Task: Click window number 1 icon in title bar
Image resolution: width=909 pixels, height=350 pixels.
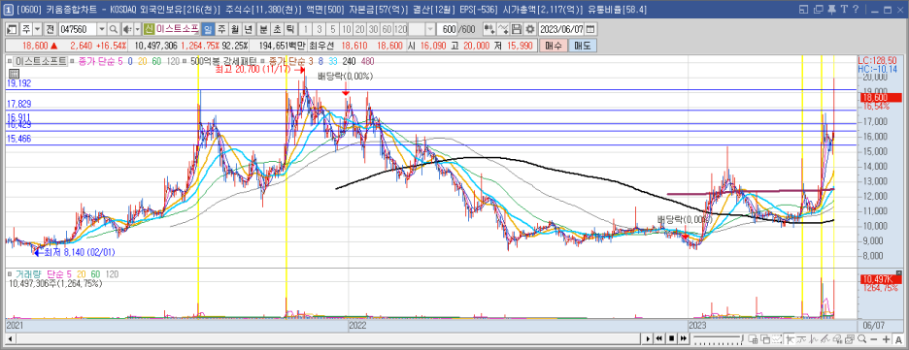Action: click(x=9, y=10)
